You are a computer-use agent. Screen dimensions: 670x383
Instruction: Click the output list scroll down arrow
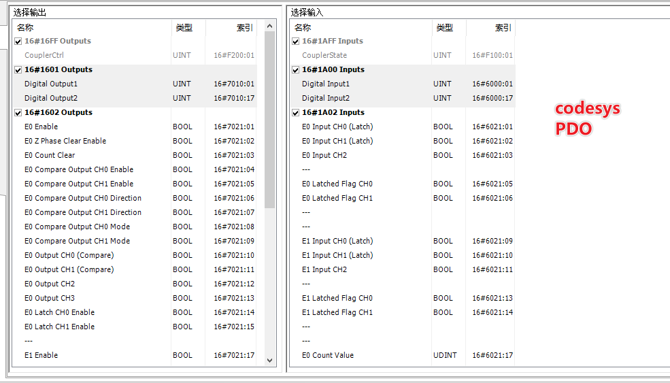pyautogui.click(x=269, y=361)
